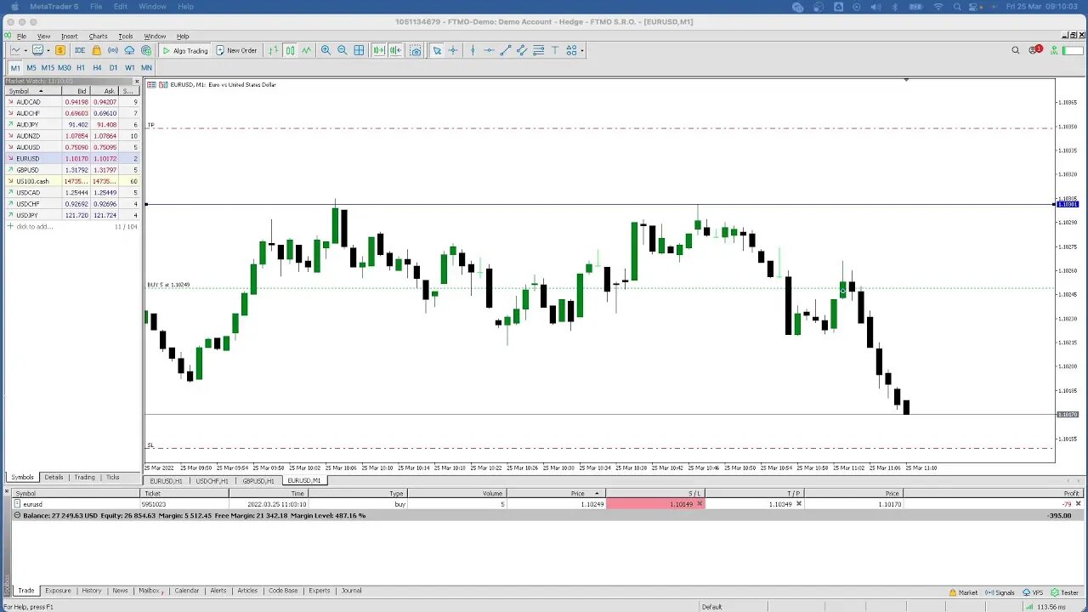Select the trendline drawing tool
This screenshot has width=1088, height=612.
pos(505,50)
